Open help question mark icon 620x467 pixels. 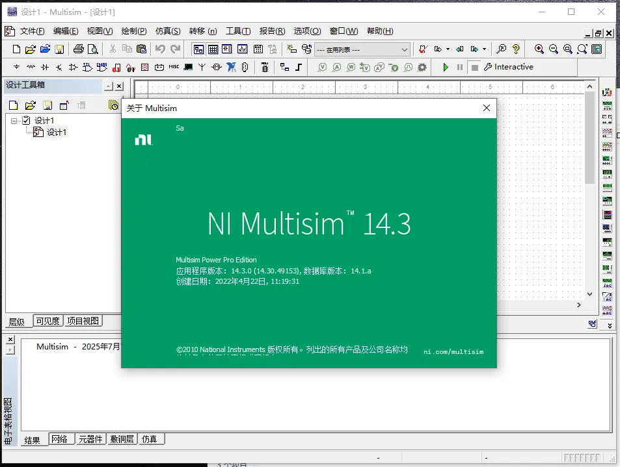516,49
